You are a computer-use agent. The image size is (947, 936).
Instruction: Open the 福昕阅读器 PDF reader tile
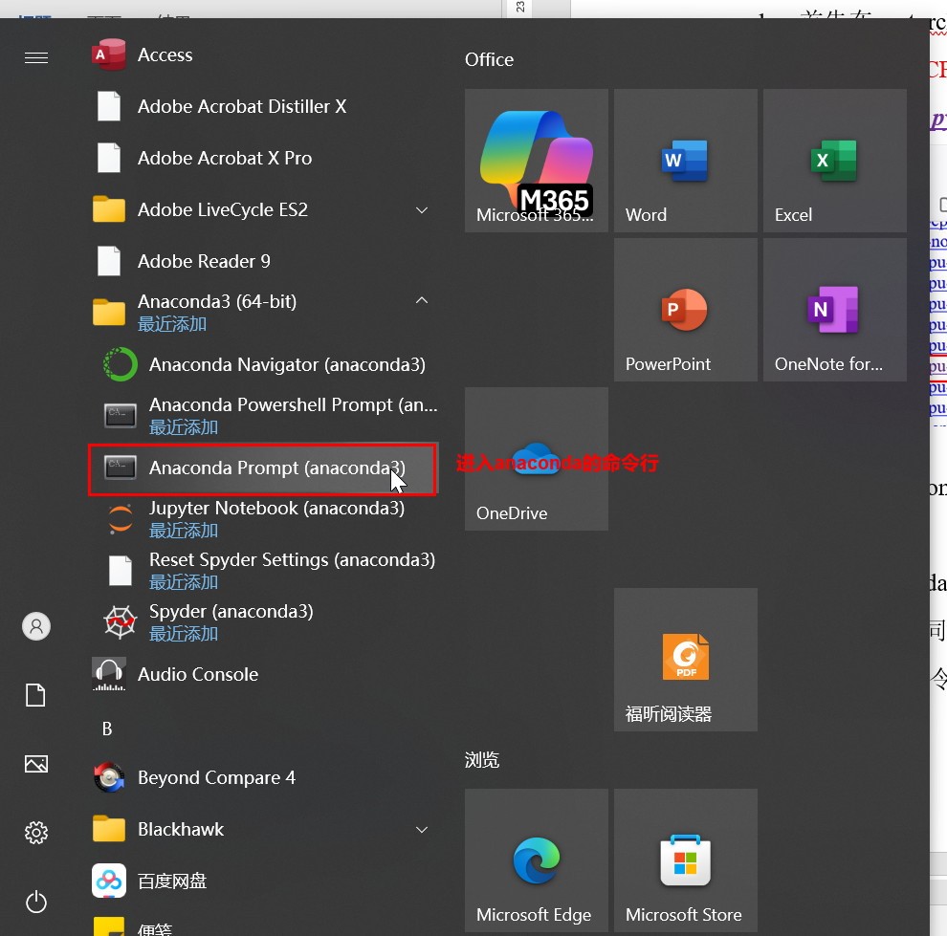686,660
